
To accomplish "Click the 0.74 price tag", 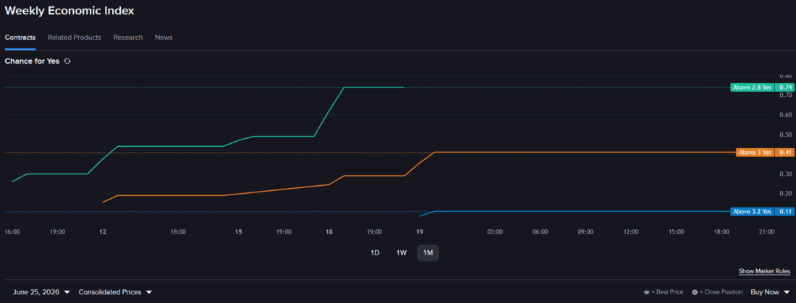I will pos(785,88).
